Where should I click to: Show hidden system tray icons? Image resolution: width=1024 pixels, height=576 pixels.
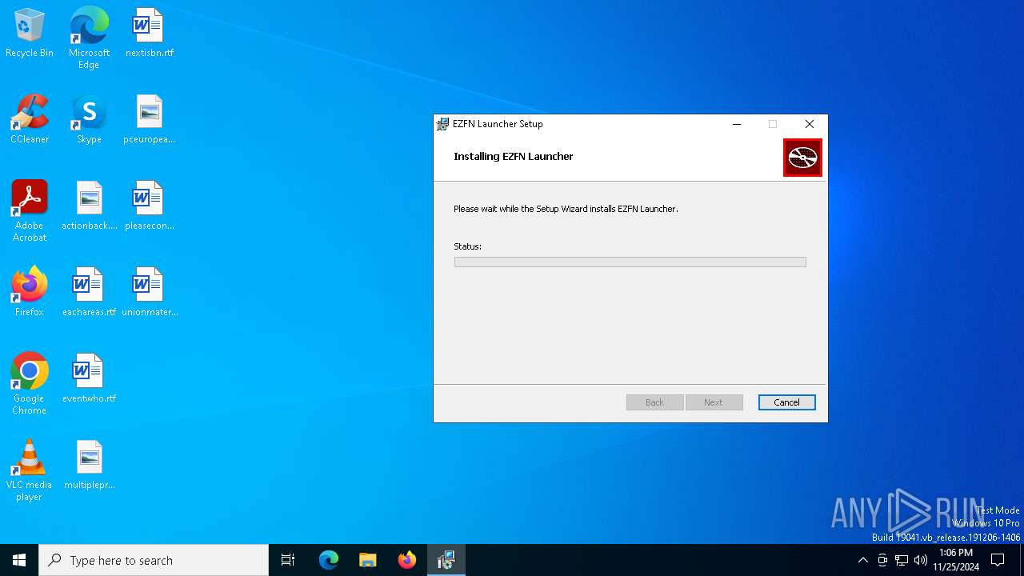click(862, 560)
